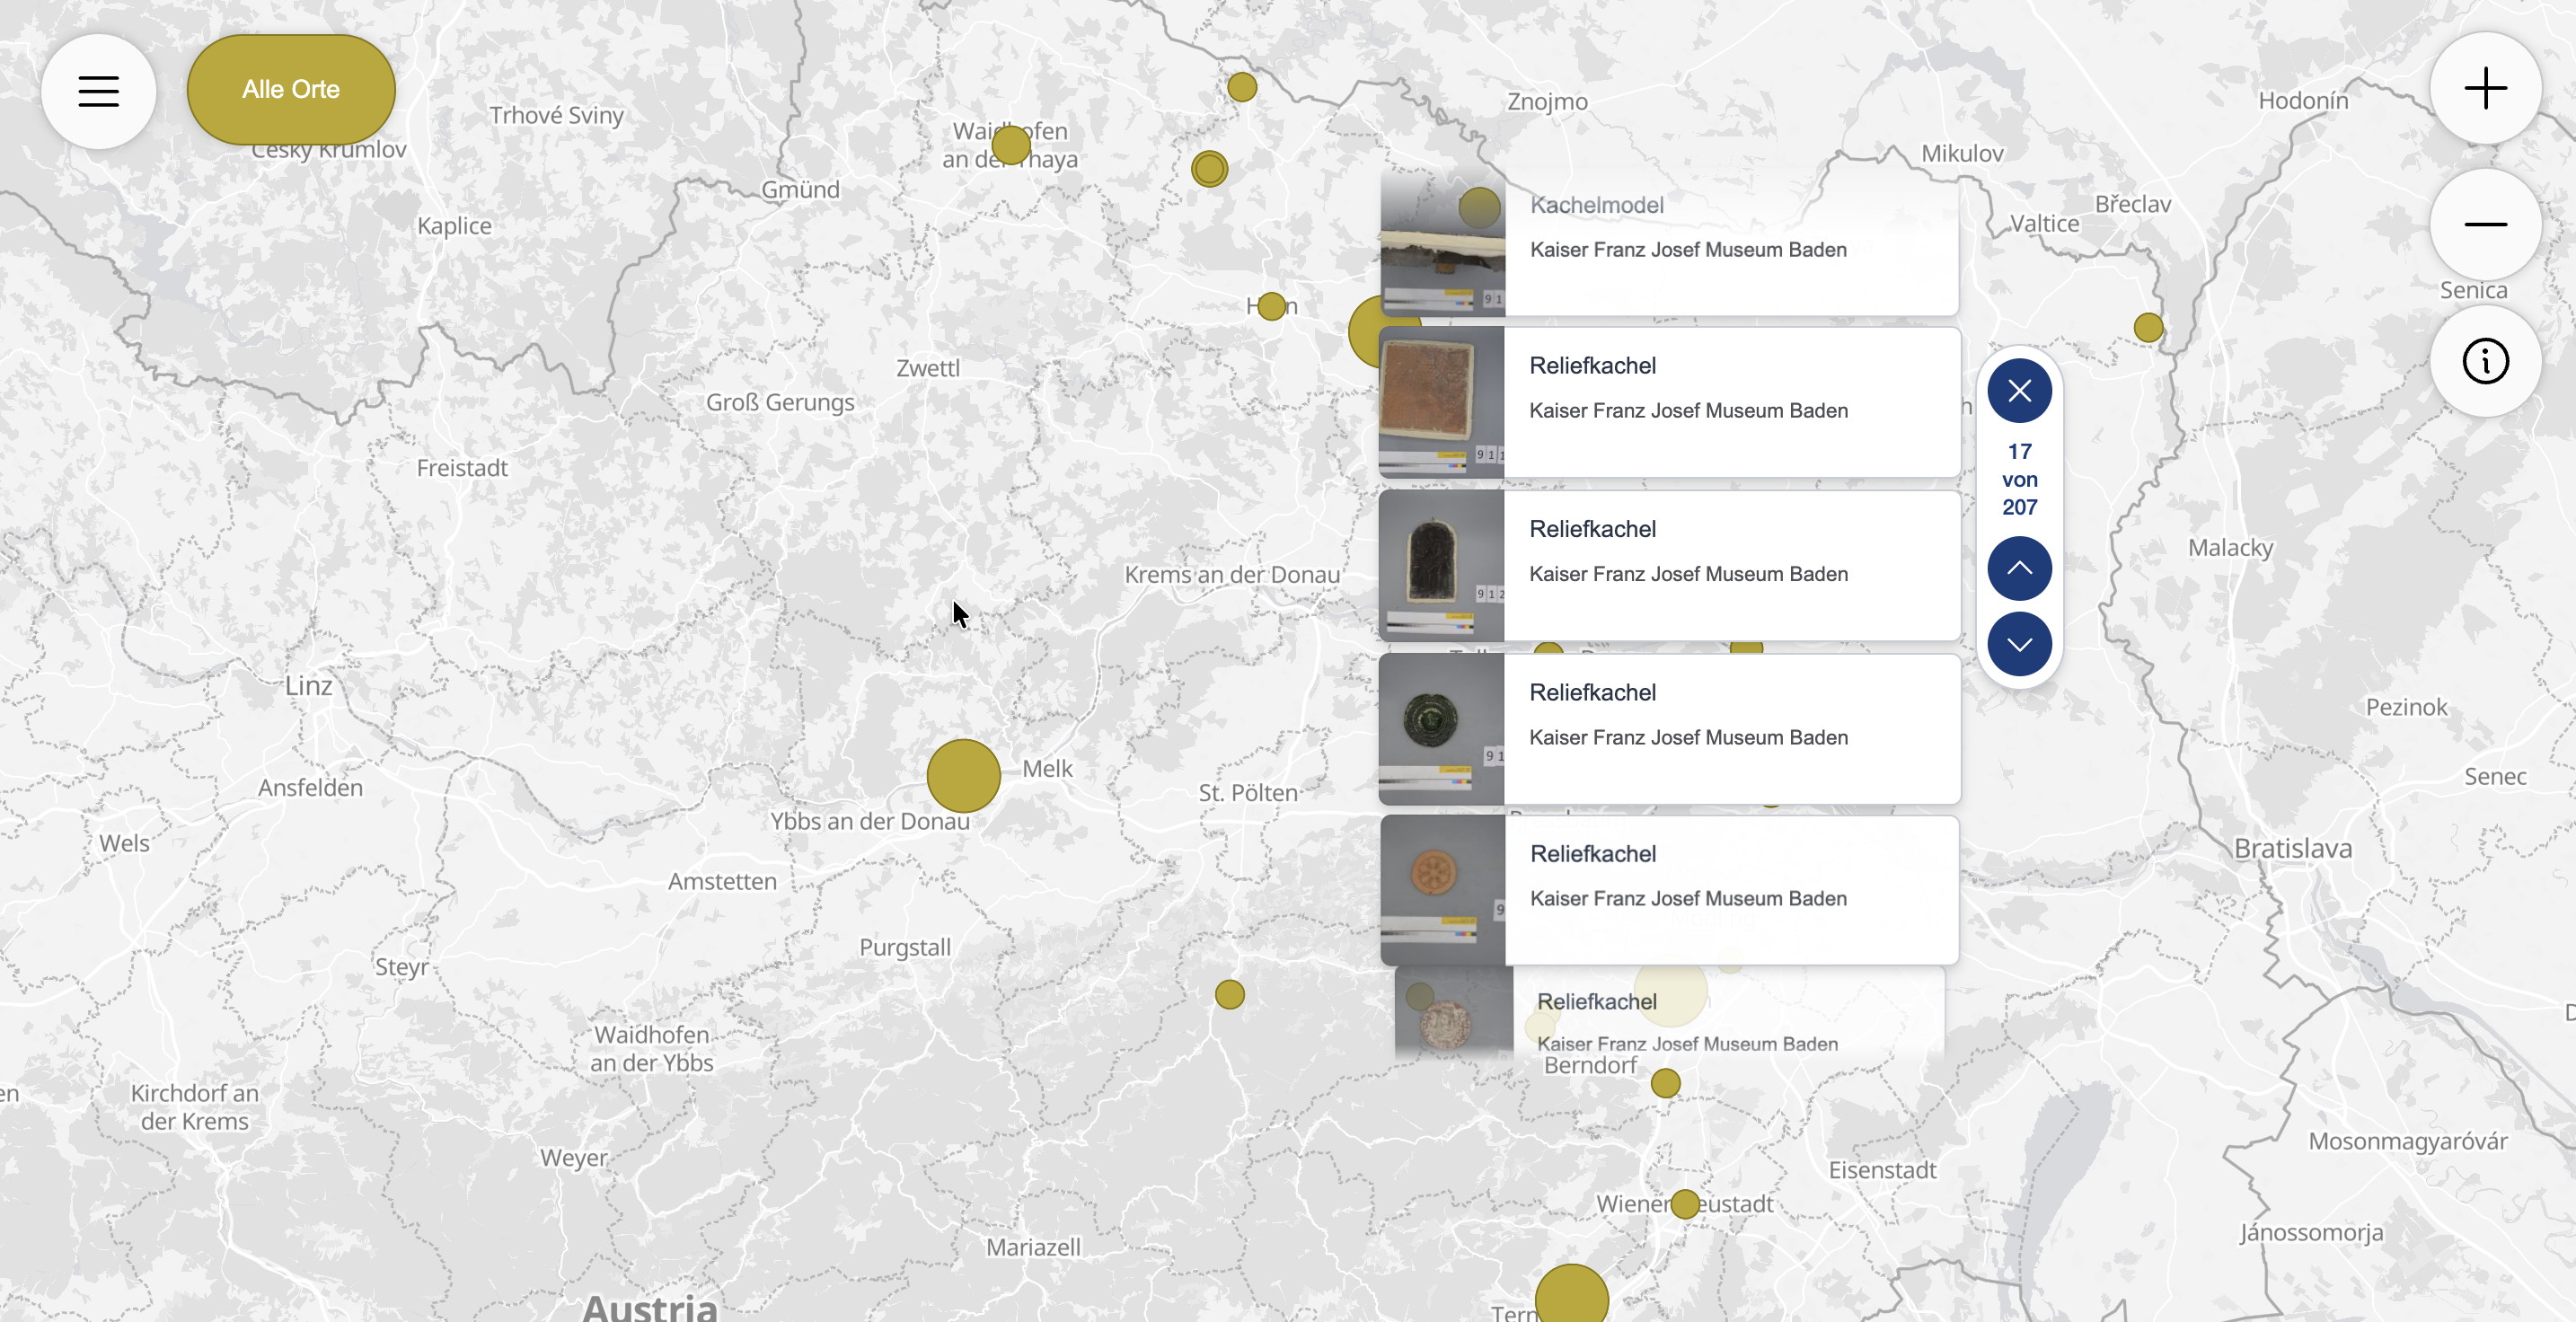
Task: Open the Alle Orte location filter
Action: [290, 89]
